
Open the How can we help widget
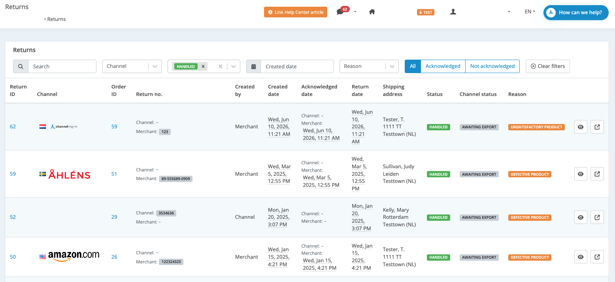click(x=576, y=13)
